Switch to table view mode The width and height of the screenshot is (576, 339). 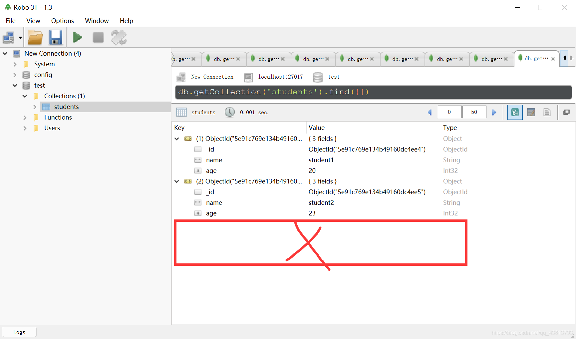[531, 112]
